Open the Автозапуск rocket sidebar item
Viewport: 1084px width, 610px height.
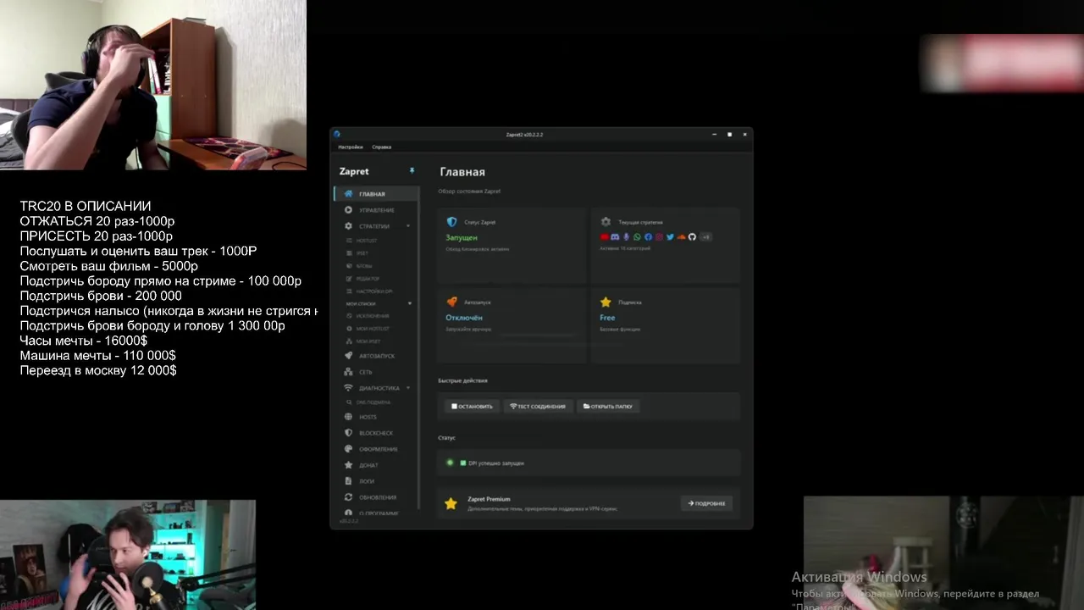click(376, 356)
